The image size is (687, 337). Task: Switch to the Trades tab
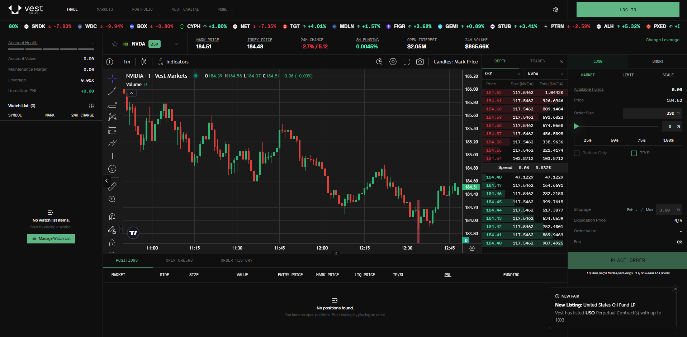(537, 61)
